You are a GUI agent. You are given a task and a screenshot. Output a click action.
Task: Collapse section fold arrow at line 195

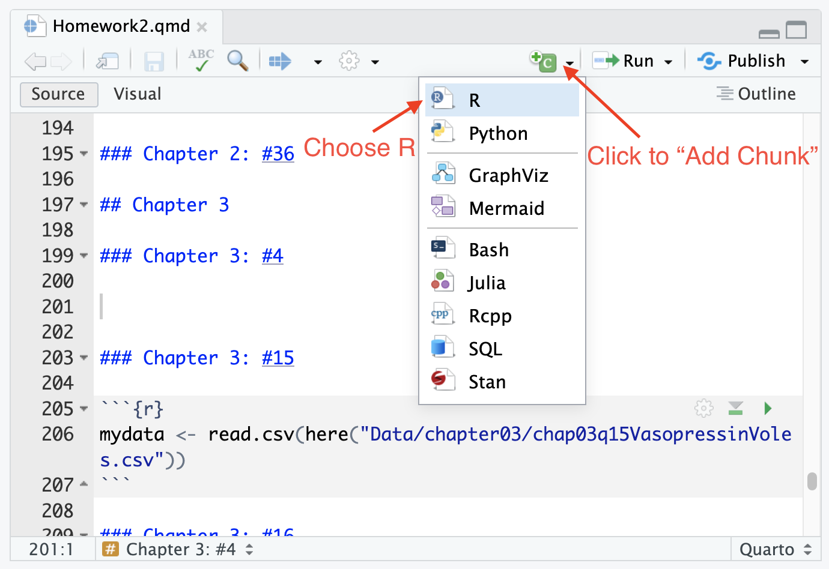[84, 154]
